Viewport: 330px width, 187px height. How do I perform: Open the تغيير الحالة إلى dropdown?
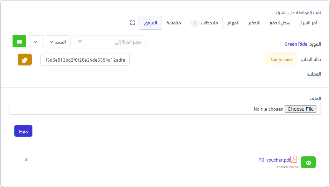(110, 41)
